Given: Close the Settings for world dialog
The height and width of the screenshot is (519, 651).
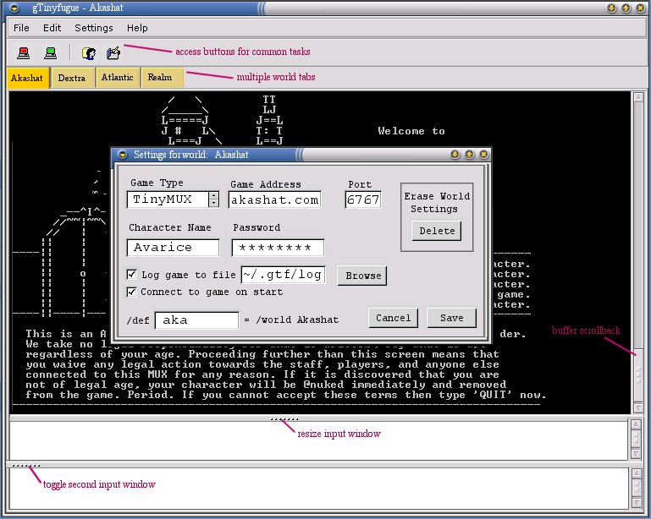Looking at the screenshot, I should tap(483, 155).
